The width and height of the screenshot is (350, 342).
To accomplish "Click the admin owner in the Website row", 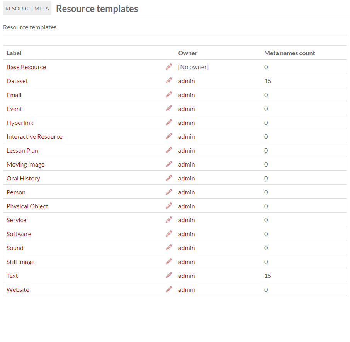I will pos(186,290).
